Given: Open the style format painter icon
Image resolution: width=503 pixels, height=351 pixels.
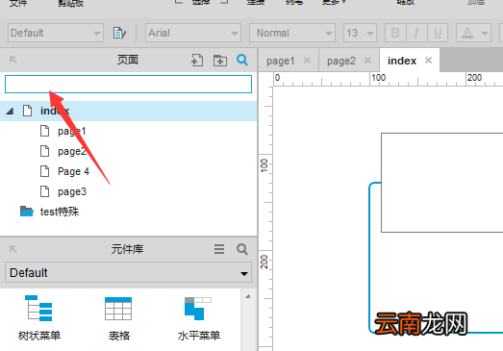Looking at the screenshot, I should click(119, 33).
